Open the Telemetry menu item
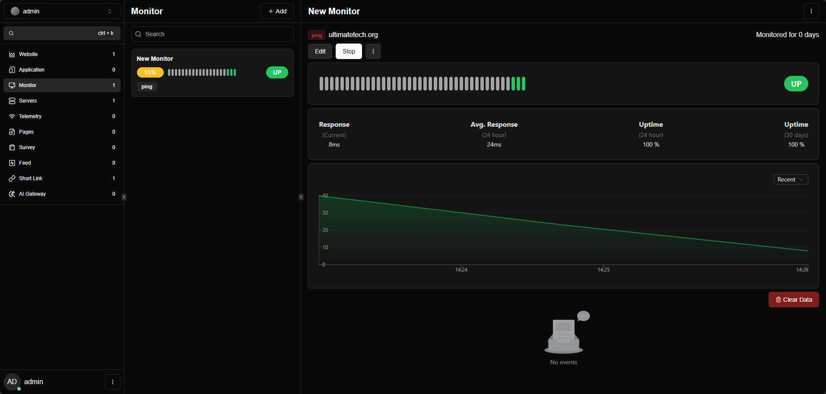Image resolution: width=826 pixels, height=394 pixels. coord(62,116)
